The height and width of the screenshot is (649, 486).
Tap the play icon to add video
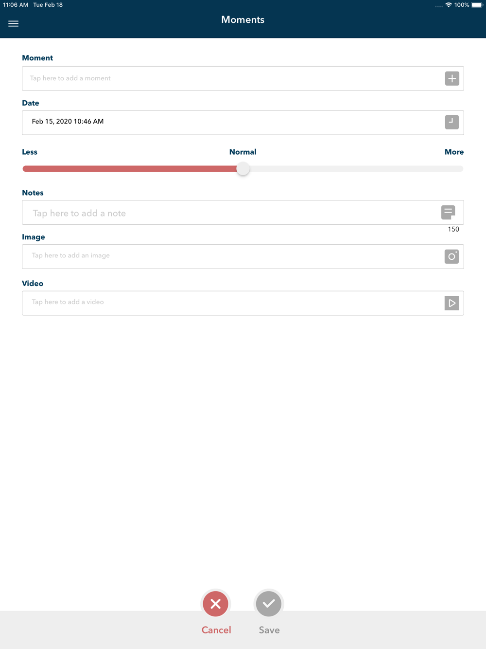[451, 303]
